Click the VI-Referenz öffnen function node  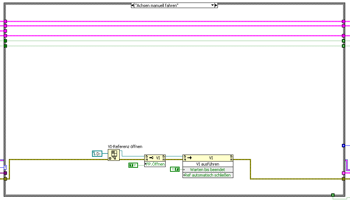[x=114, y=155]
